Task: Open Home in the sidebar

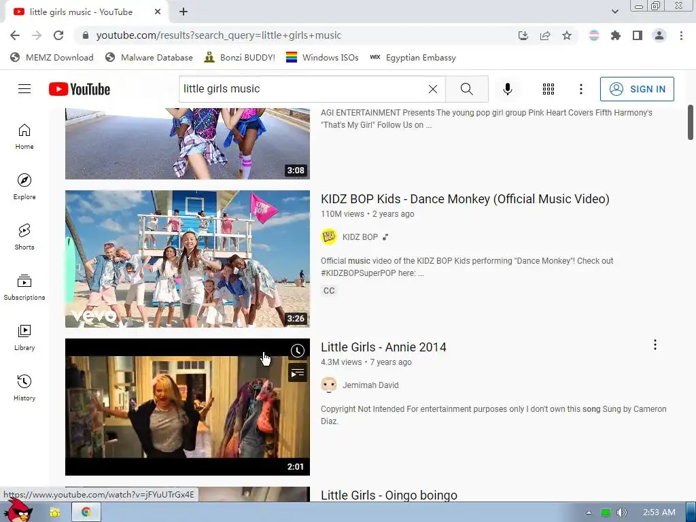Action: pyautogui.click(x=24, y=136)
